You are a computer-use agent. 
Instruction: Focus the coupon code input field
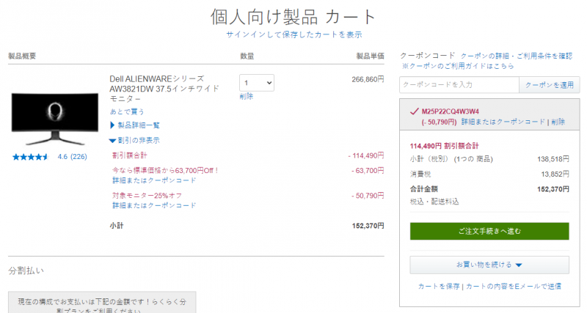tap(459, 85)
